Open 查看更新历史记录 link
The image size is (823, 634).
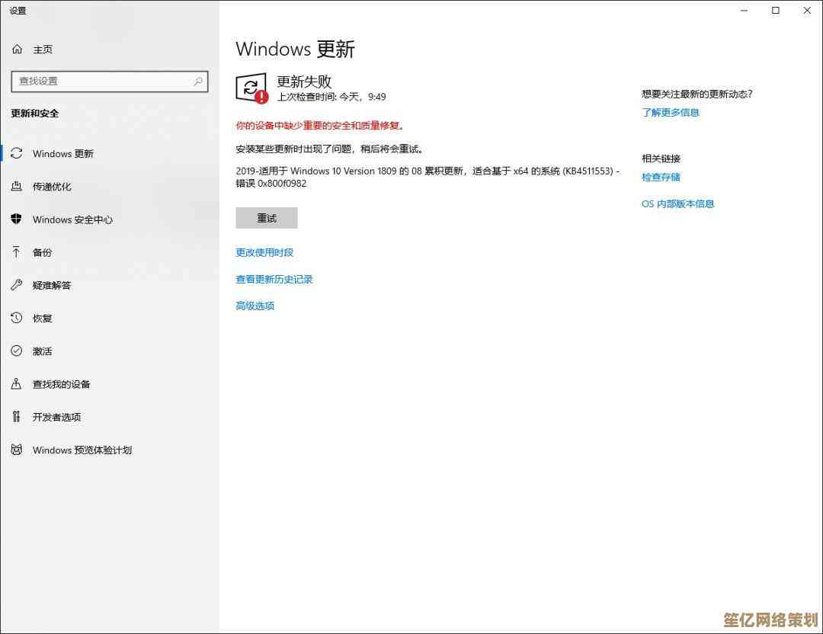(x=274, y=279)
